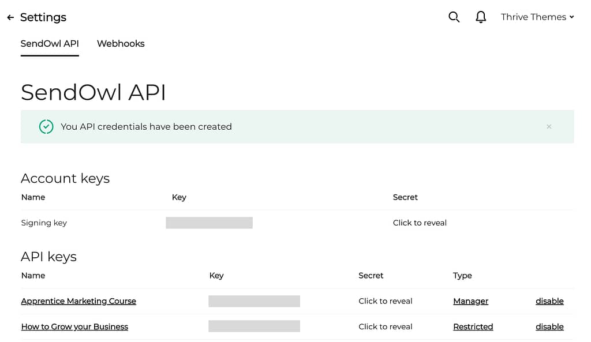Open the notifications bell icon
This screenshot has width=591, height=342.
pyautogui.click(x=481, y=17)
